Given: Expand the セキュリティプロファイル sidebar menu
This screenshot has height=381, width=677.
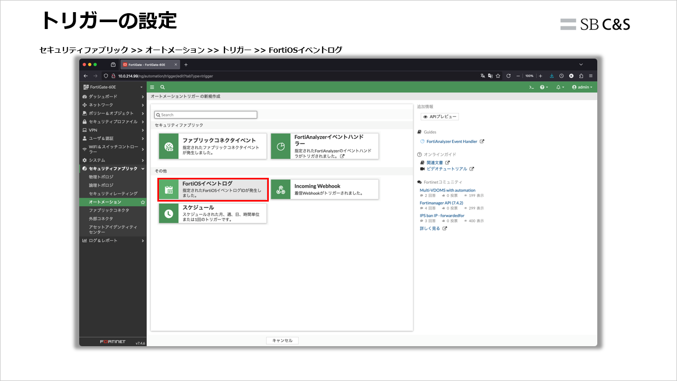Looking at the screenshot, I should point(113,122).
